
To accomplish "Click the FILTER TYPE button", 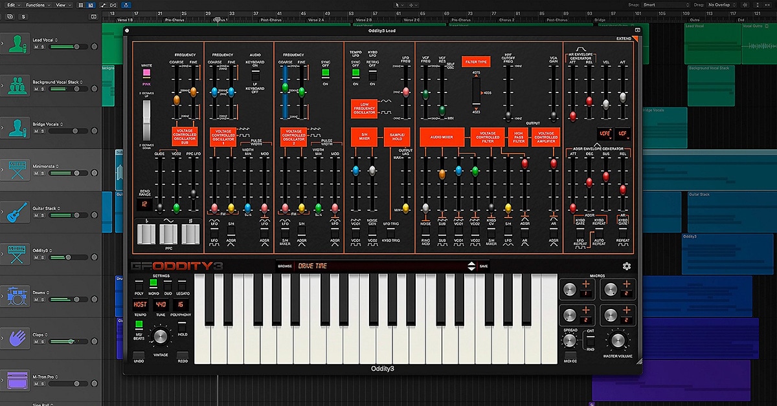I will point(476,62).
